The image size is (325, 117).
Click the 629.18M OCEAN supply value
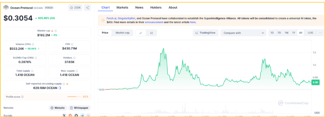pyautogui.click(x=45, y=88)
